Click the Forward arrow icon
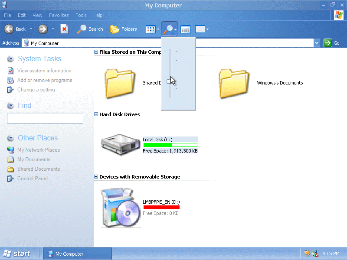347x260 pixels. [43, 29]
